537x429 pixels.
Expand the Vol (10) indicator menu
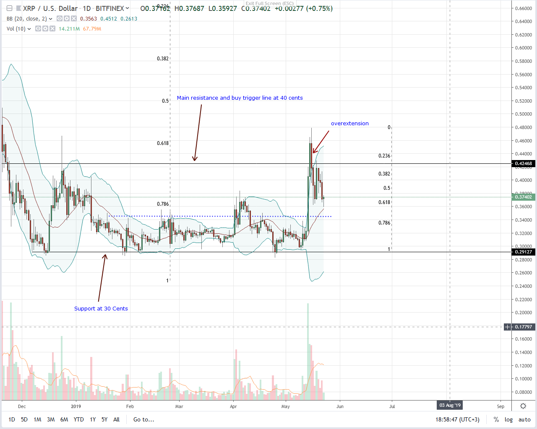click(x=29, y=29)
